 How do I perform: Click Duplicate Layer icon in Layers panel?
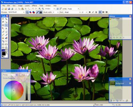click(x=117, y=101)
